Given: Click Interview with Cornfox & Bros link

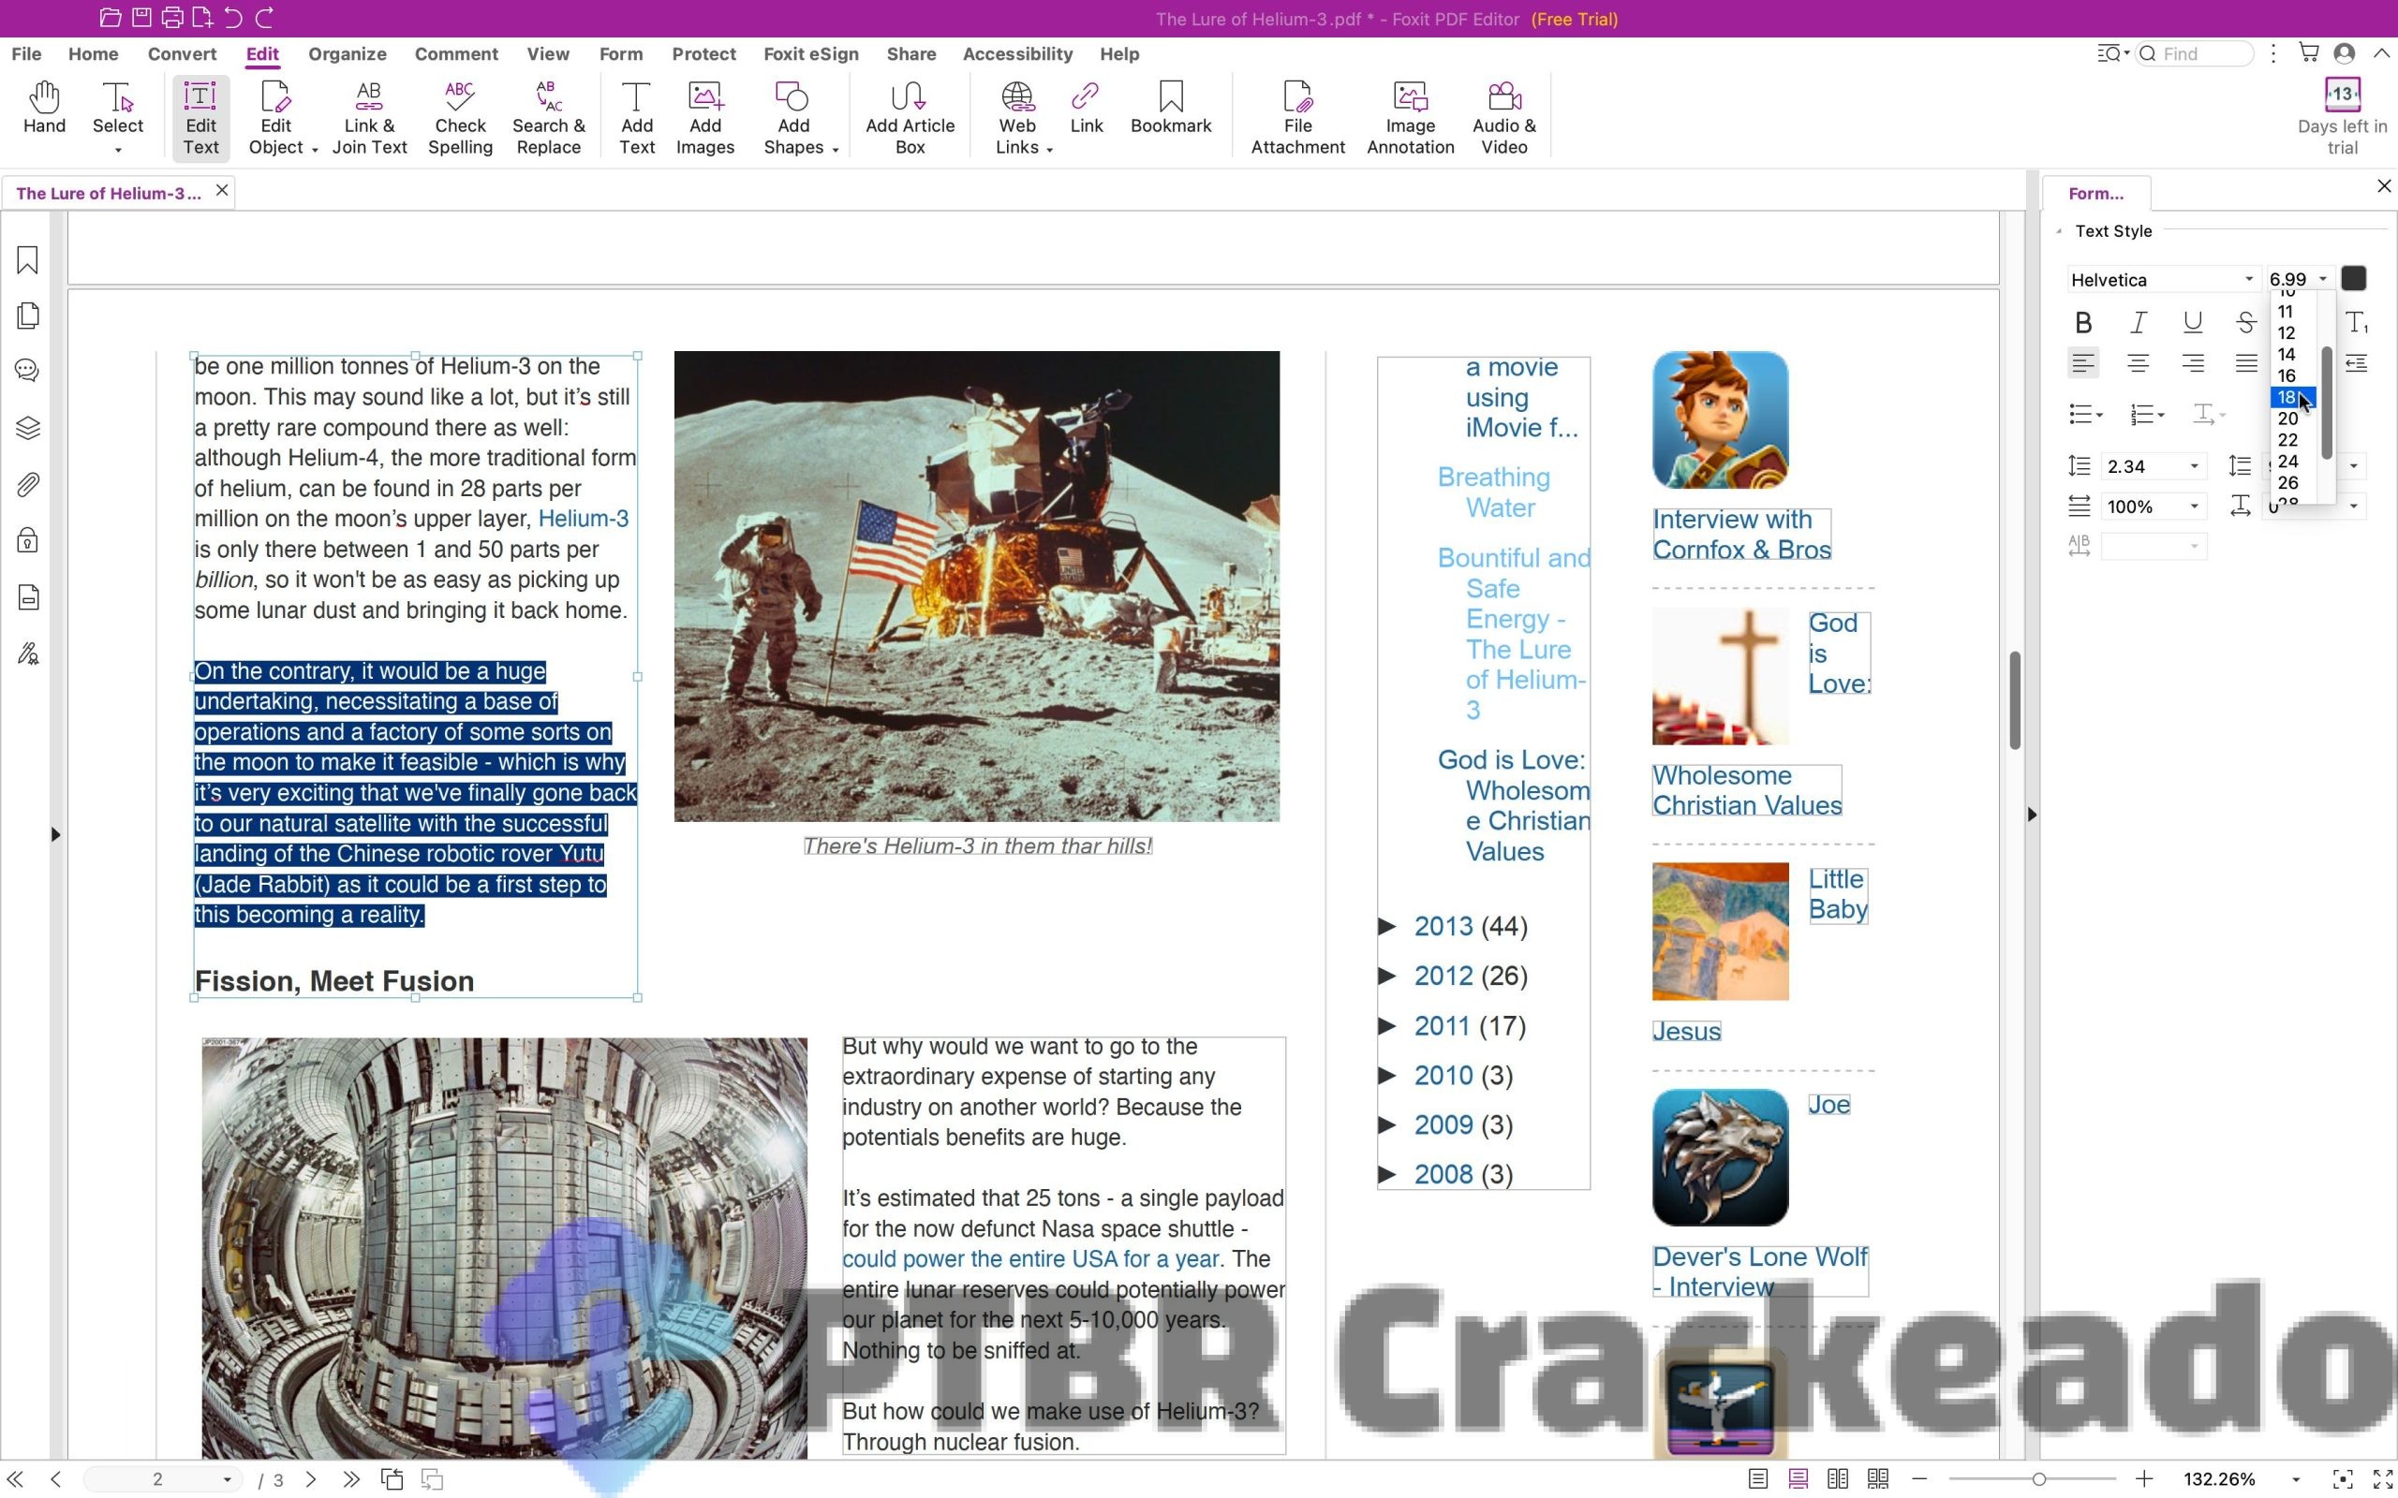Looking at the screenshot, I should [x=1741, y=535].
